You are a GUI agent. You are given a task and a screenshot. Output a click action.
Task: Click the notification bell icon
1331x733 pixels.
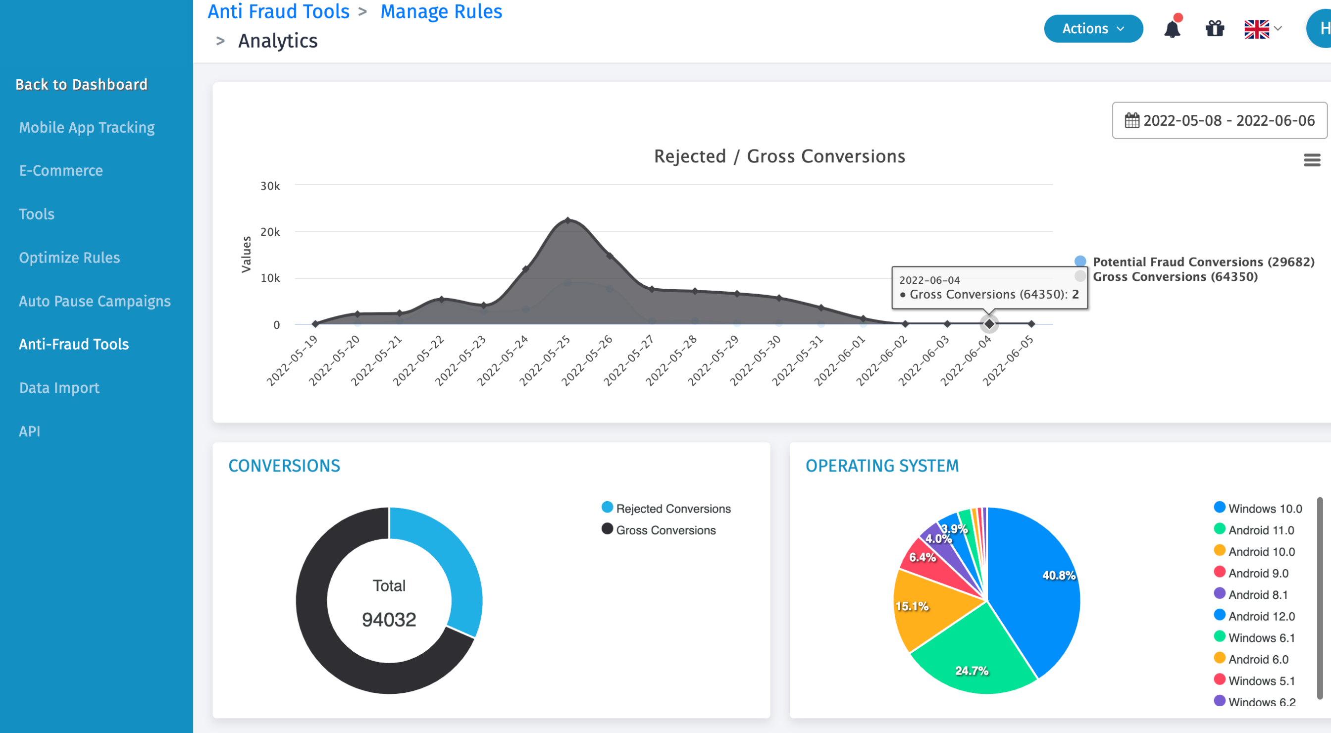(x=1172, y=29)
